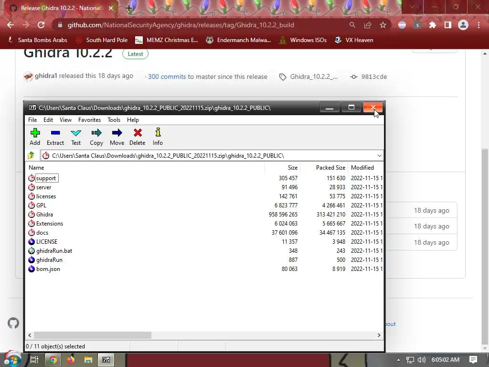The image size is (489, 367).
Task: Open the View menu in 7-Zip
Action: [65, 120]
